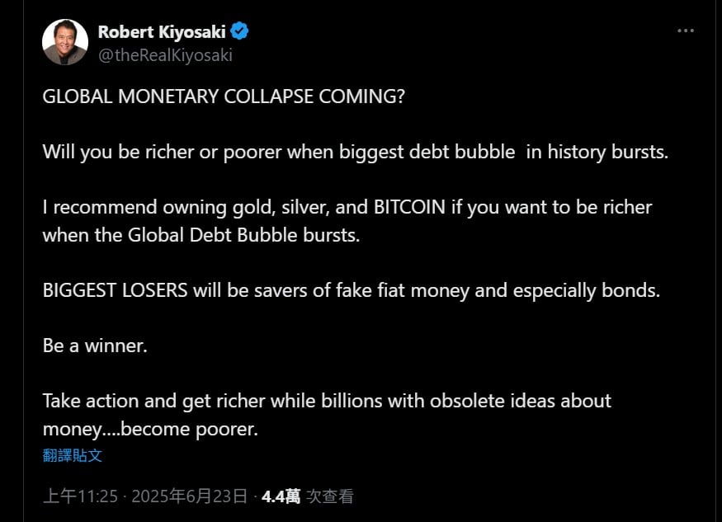Click the blue verified badge
Image resolution: width=722 pixels, height=522 pixels.
click(x=239, y=32)
